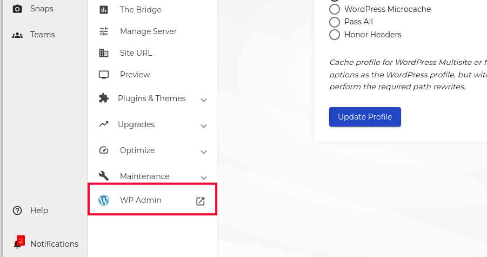The image size is (487, 257).
Task: Expand the Maintenance menu chevron
Action: point(204,177)
